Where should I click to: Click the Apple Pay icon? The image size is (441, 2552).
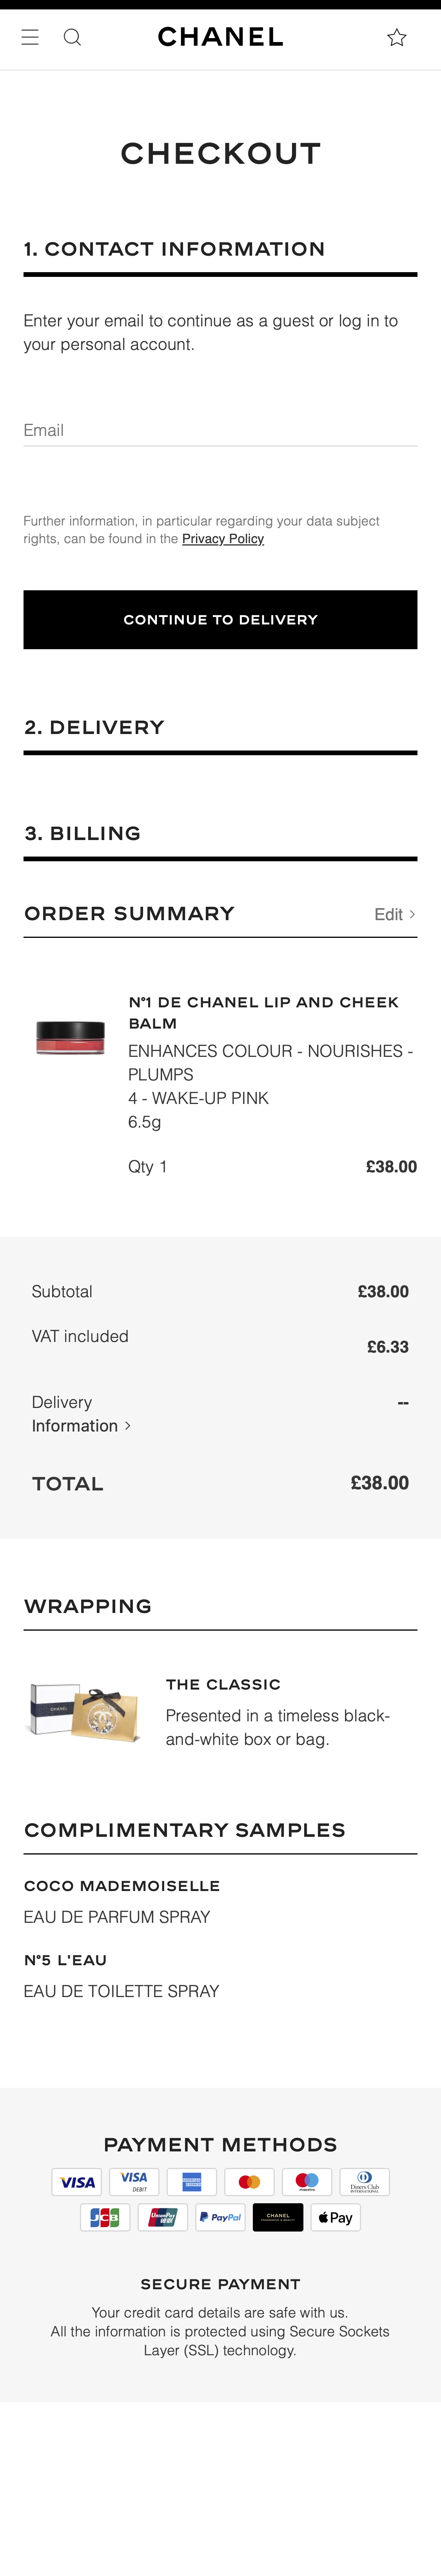pyautogui.click(x=335, y=2217)
